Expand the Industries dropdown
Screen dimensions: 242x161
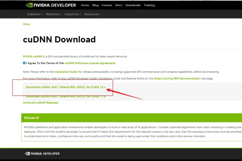(x=73, y=14)
